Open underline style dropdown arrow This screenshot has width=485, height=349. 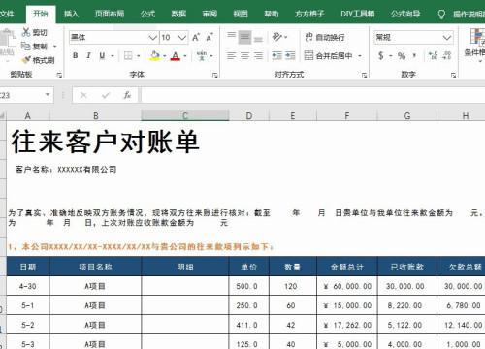point(113,56)
